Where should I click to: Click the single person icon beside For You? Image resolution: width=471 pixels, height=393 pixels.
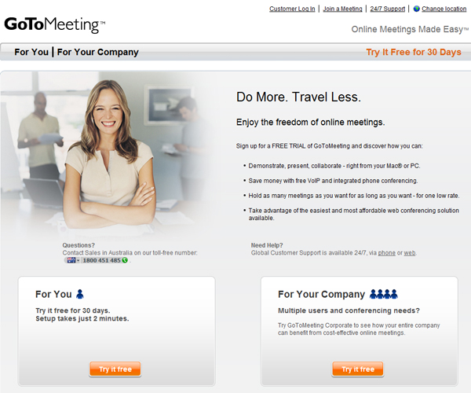80,294
